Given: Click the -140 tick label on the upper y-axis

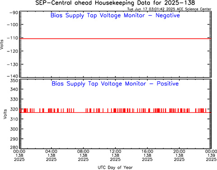Looking at the screenshot, I should tap(13, 76).
